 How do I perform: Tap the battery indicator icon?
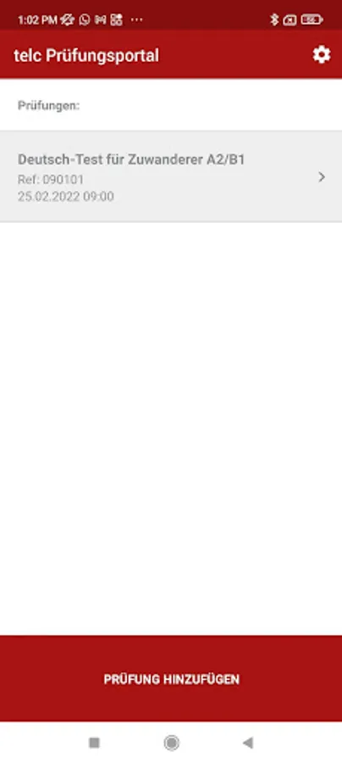pyautogui.click(x=312, y=20)
